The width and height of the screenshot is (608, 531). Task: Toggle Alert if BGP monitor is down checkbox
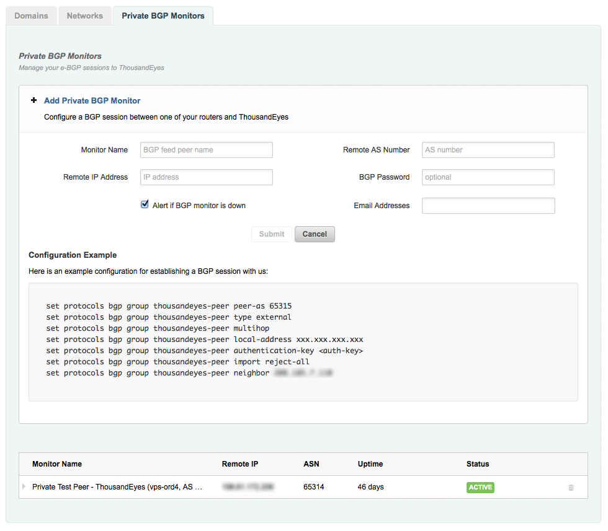145,204
